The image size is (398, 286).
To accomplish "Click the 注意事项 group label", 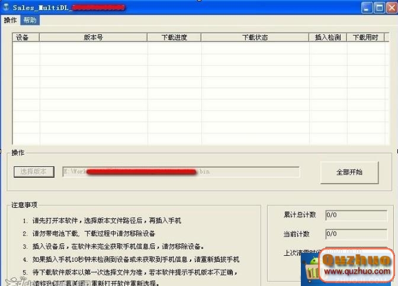I will point(24,205).
